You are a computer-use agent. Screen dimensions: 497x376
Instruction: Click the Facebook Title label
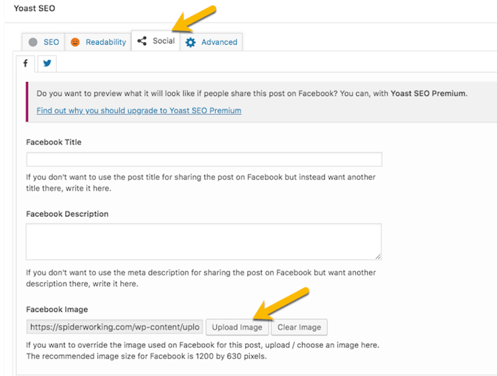(x=54, y=142)
